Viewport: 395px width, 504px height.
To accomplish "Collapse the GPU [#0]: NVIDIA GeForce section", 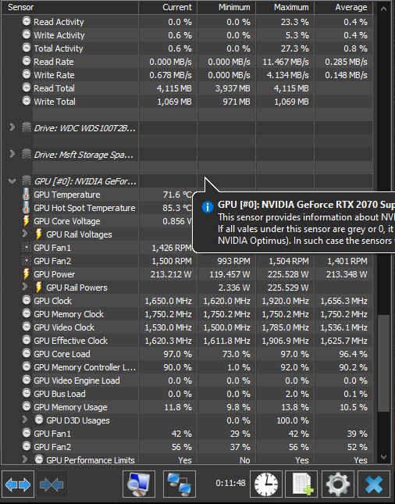I will point(12,181).
